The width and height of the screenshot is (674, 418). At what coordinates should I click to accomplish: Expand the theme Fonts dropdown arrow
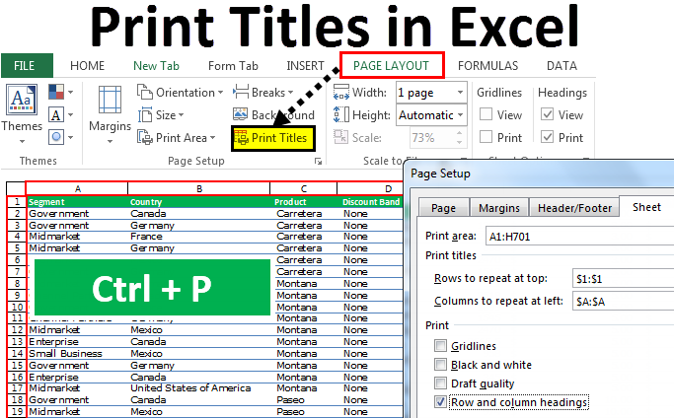pos(70,114)
